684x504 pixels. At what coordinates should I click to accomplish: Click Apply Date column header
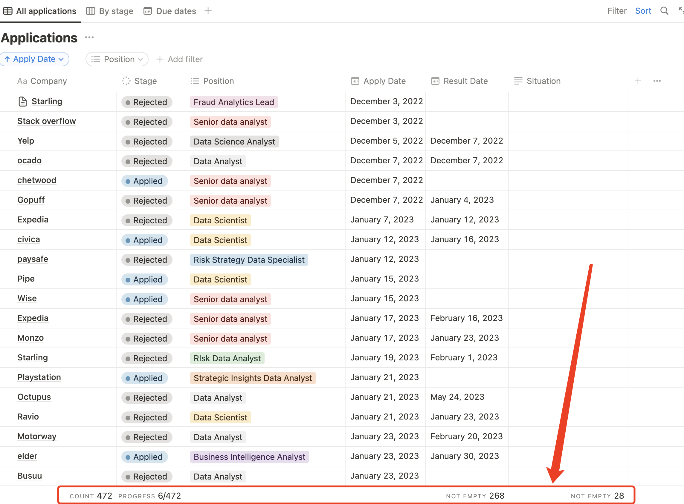[x=378, y=81]
